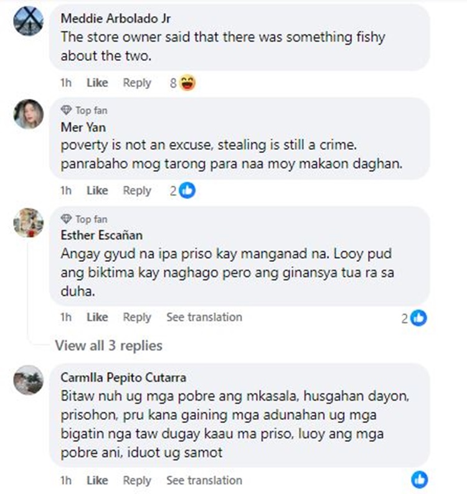Click the like reaction icon on Esther's comment
Image resolution: width=467 pixels, height=494 pixels.
(x=418, y=318)
